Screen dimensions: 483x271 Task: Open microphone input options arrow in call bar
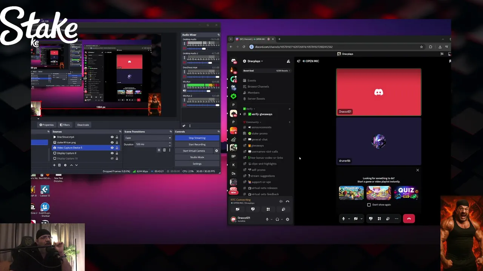349,219
